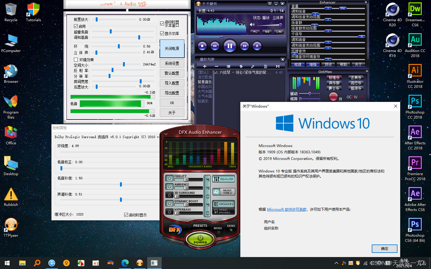The image size is (431, 269).
Task: Open the 关于 tab in Enhancer
Action: pos(359,64)
